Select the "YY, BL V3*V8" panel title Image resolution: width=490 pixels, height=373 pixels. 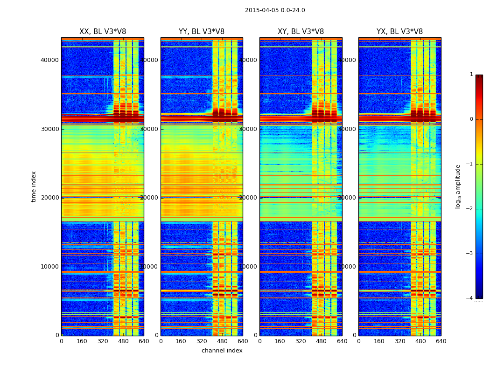pos(202,32)
